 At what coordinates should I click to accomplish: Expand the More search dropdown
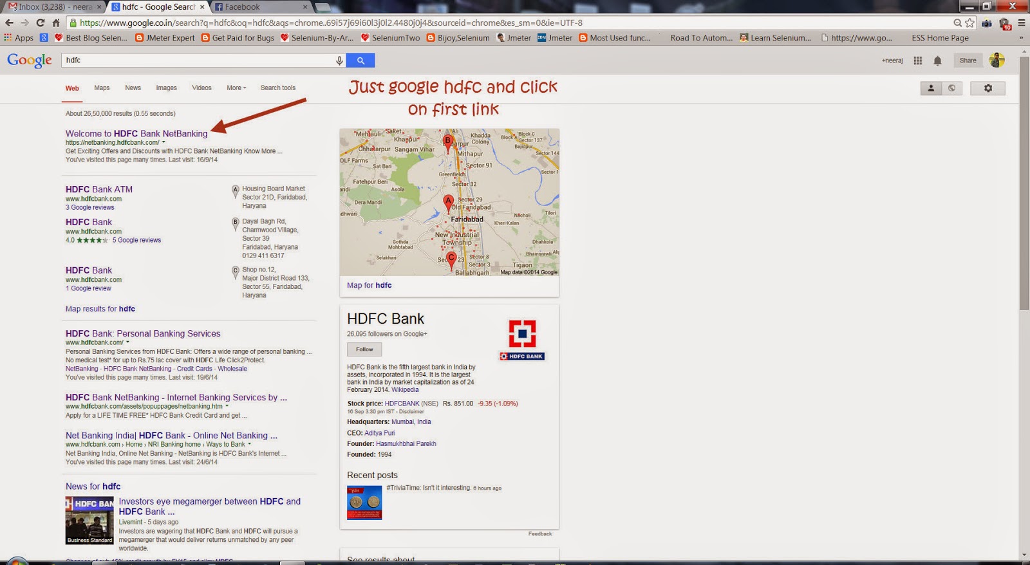point(236,88)
